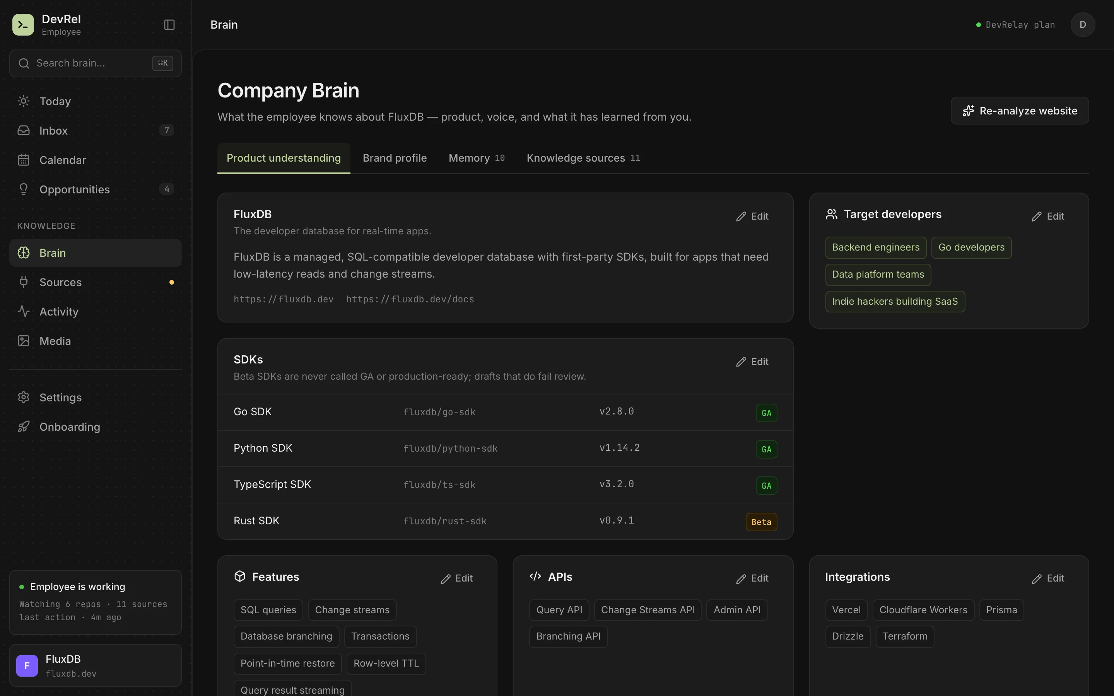Click the v3.2.0 TypeScript SDK version
Image resolution: width=1114 pixels, height=696 pixels.
click(x=617, y=484)
